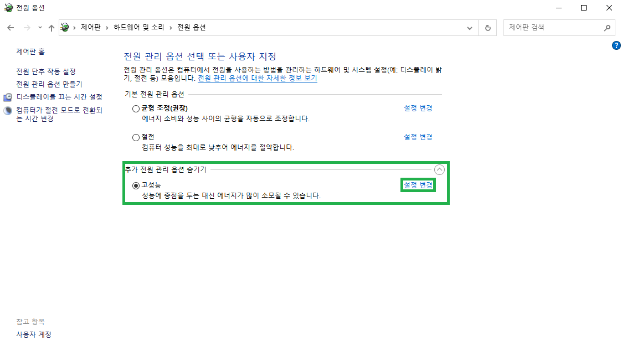
Task: Click 설정 변경 for 절전
Action: coord(418,137)
